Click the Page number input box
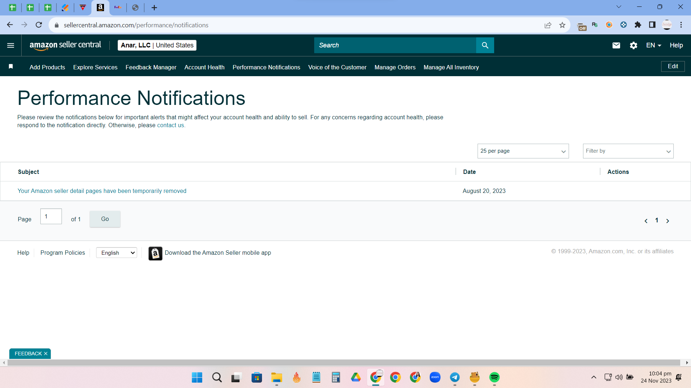 (51, 216)
